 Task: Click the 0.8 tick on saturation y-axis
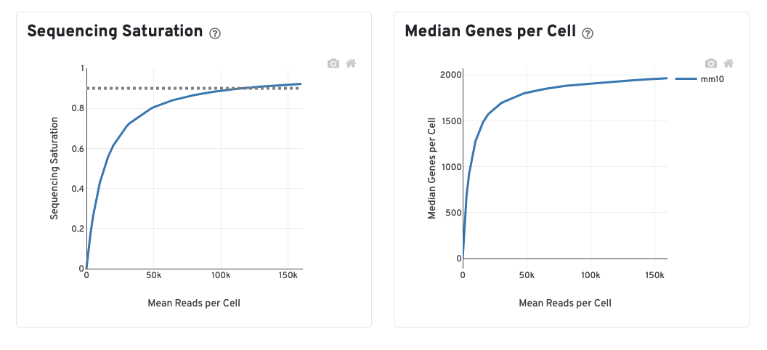click(x=78, y=109)
